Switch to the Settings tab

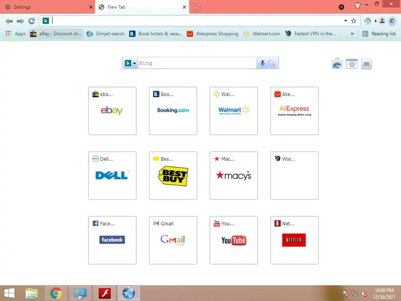[x=48, y=7]
